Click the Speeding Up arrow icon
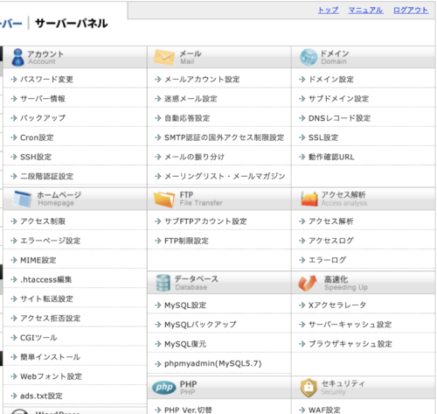 pos(308,283)
